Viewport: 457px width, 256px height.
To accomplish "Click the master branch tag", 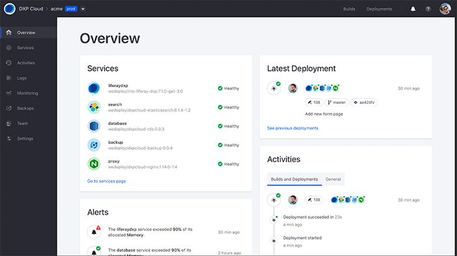I will pos(337,102).
